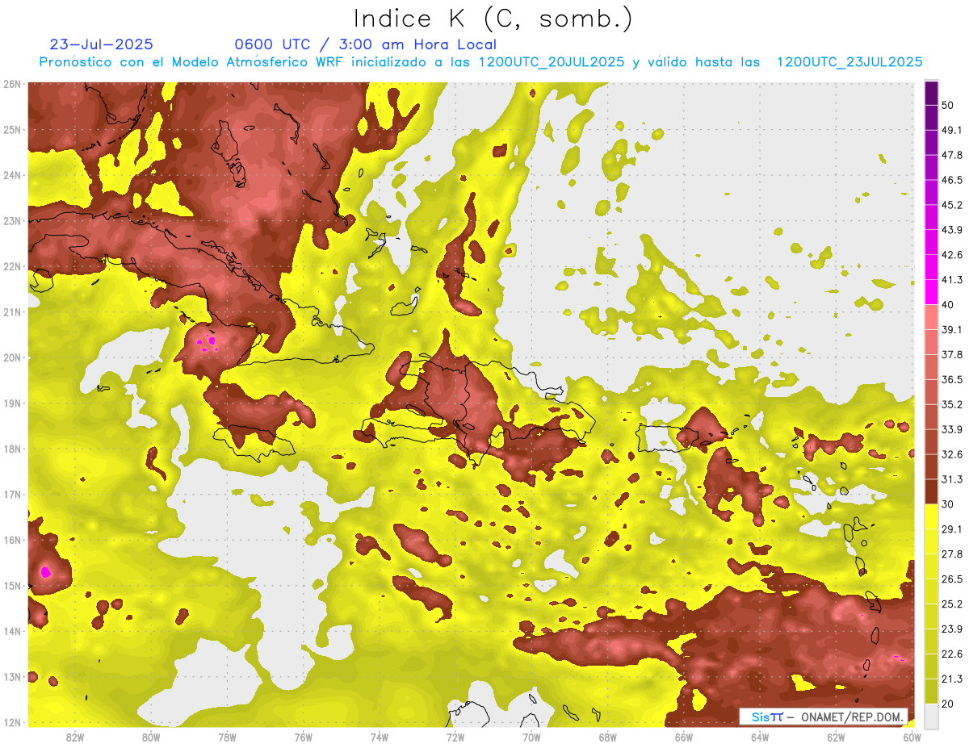Click the "26.5" legend value
This screenshot has height=748, width=969.
[x=950, y=579]
